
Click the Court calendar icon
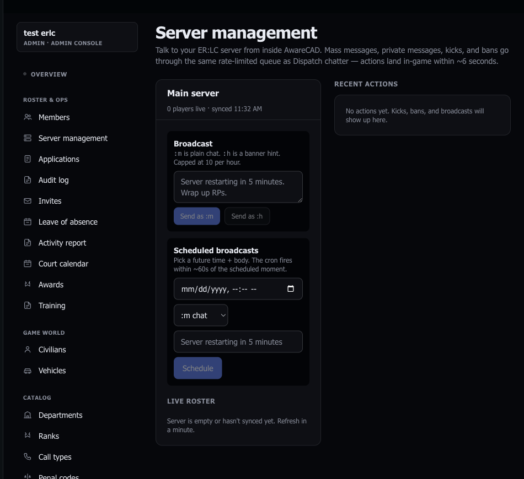28,264
